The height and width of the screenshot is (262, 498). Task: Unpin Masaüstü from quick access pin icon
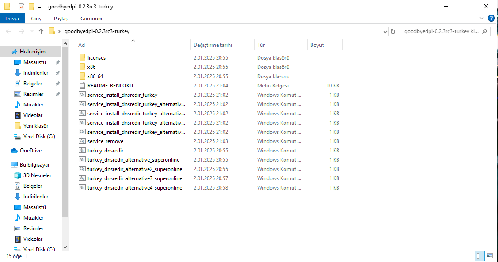[58, 62]
